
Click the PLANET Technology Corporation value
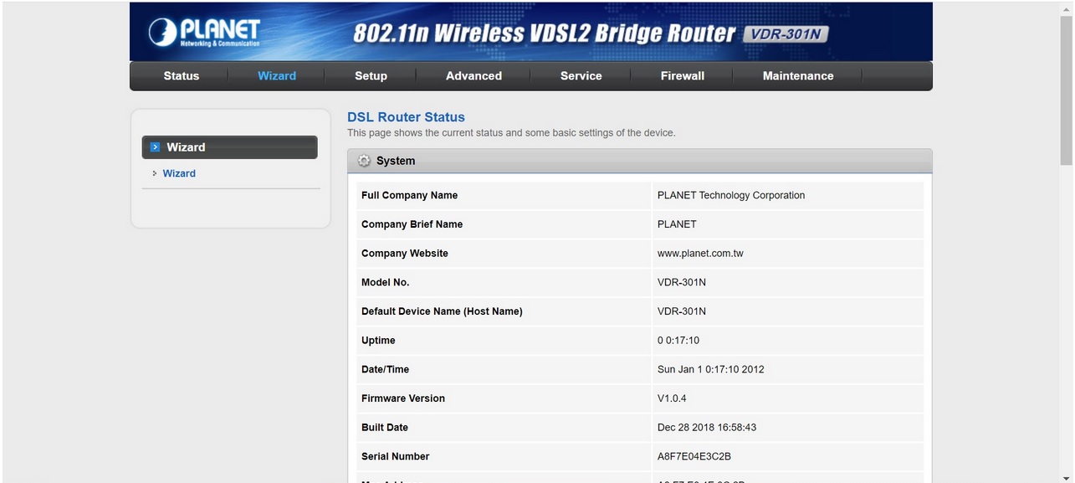click(x=731, y=195)
